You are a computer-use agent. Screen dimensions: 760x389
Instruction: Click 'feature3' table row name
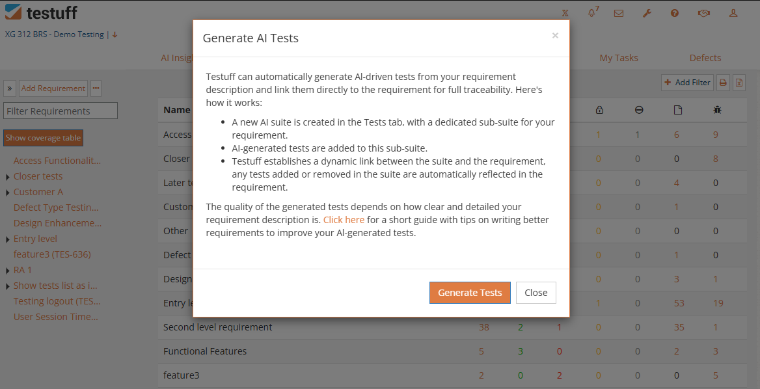coord(182,375)
